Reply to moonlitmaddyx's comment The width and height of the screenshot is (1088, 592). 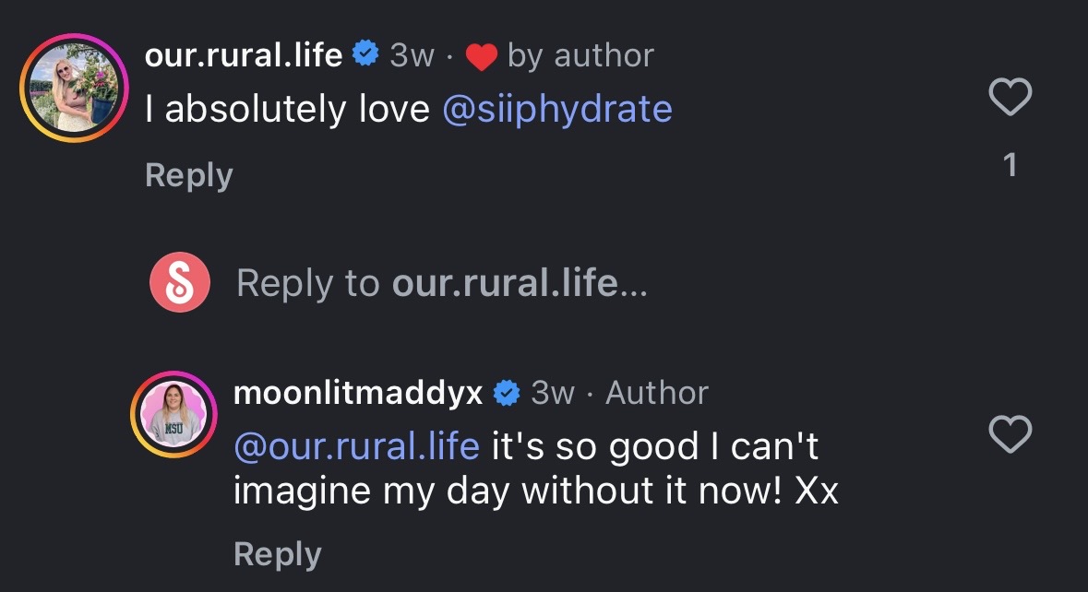pos(278,553)
